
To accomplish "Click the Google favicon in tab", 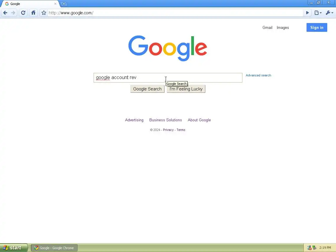I will tap(7, 4).
